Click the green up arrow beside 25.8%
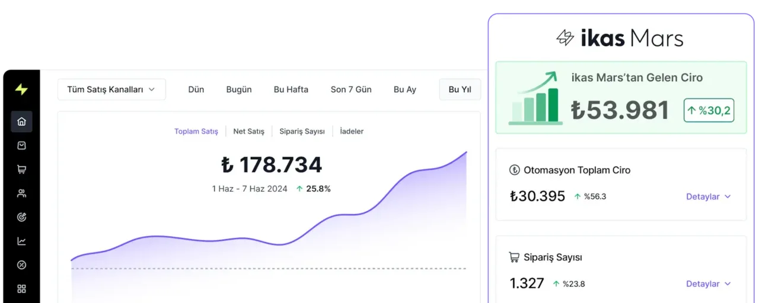 299,189
